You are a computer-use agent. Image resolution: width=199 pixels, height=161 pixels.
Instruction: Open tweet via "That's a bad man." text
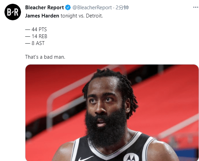(x=45, y=57)
